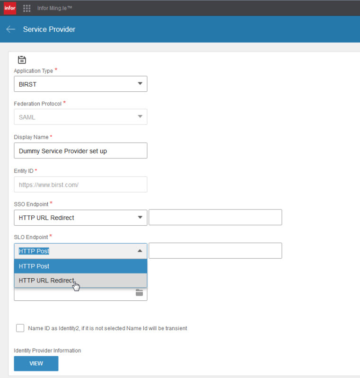Focus the SSO Endpoint URL field
The width and height of the screenshot is (360, 378).
click(x=215, y=217)
